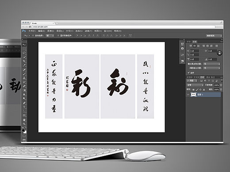Select the Crop tool
The width and height of the screenshot is (230, 172).
tap(24, 61)
